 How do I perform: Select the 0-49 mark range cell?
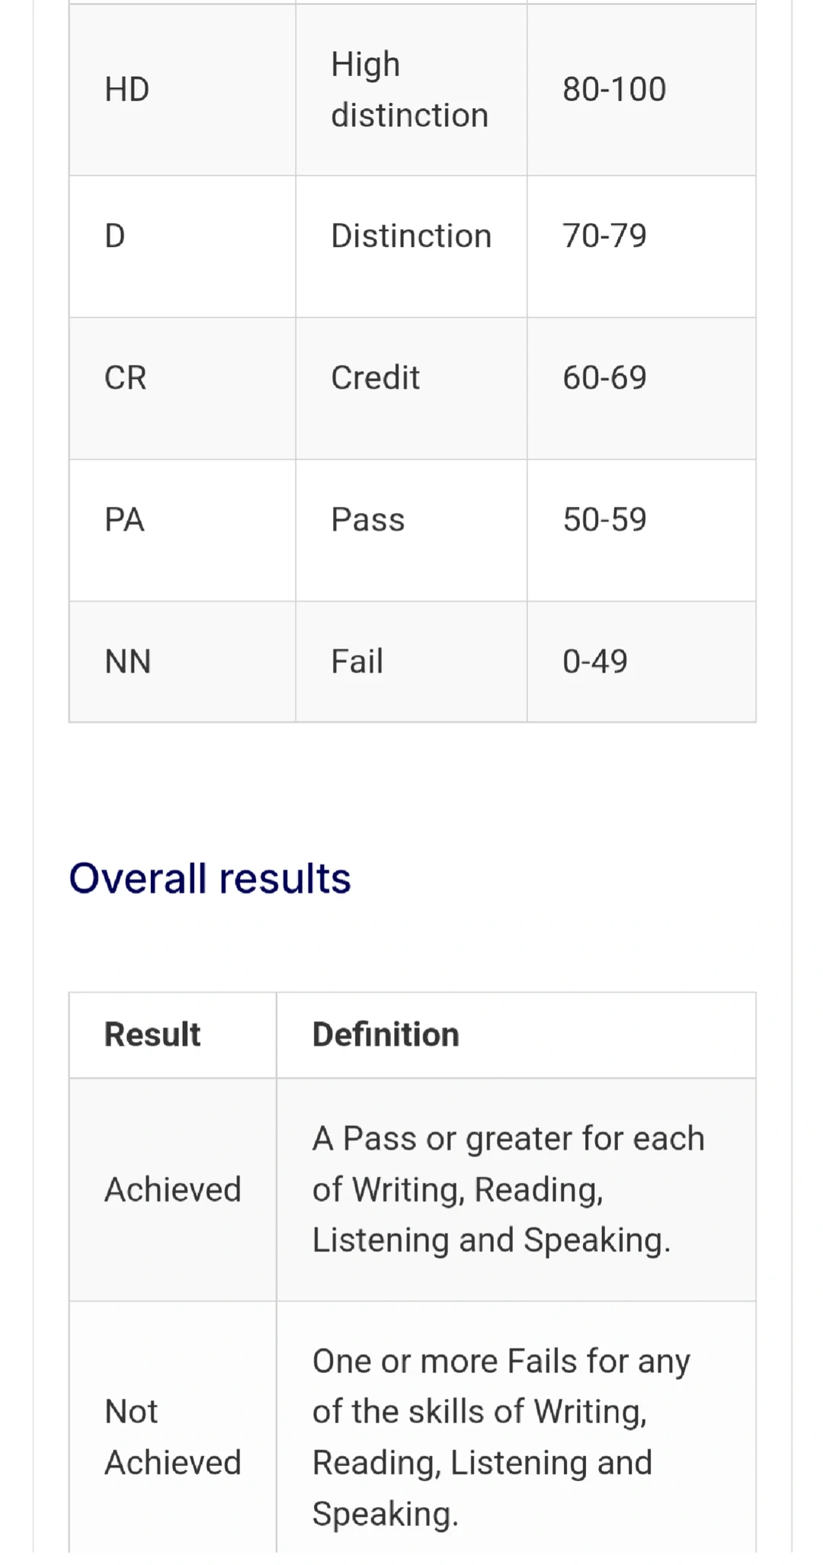(x=642, y=662)
